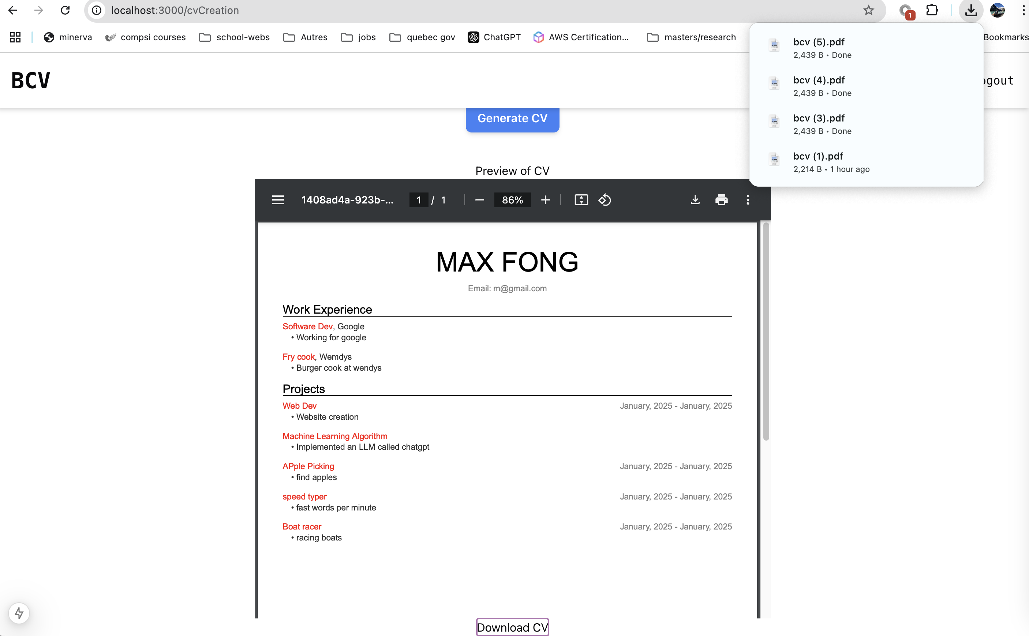Click the PDF preview vertical scrollbar
Viewport: 1029px width, 636px height.
click(x=766, y=332)
